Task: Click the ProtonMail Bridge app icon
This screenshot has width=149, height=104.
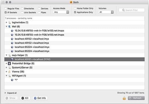Action: click(9, 63)
